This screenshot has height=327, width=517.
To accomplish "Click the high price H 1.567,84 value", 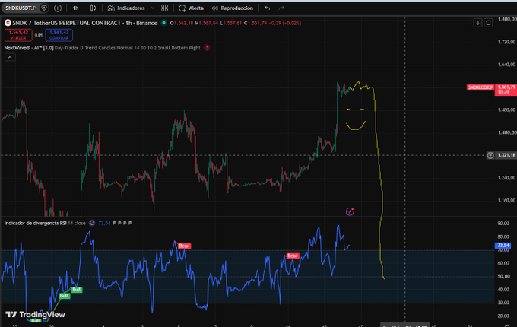I will coord(207,23).
